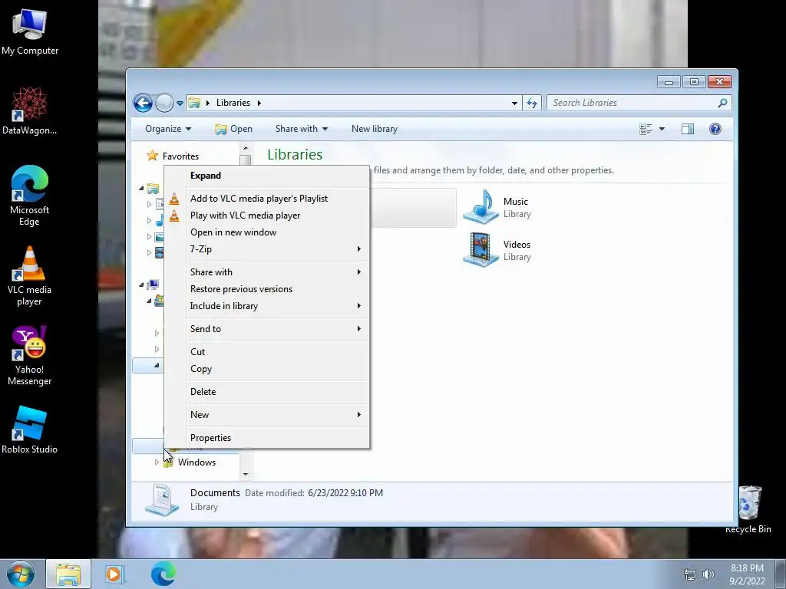Click the New library button
Screen dimensions: 786x589
click(375, 129)
